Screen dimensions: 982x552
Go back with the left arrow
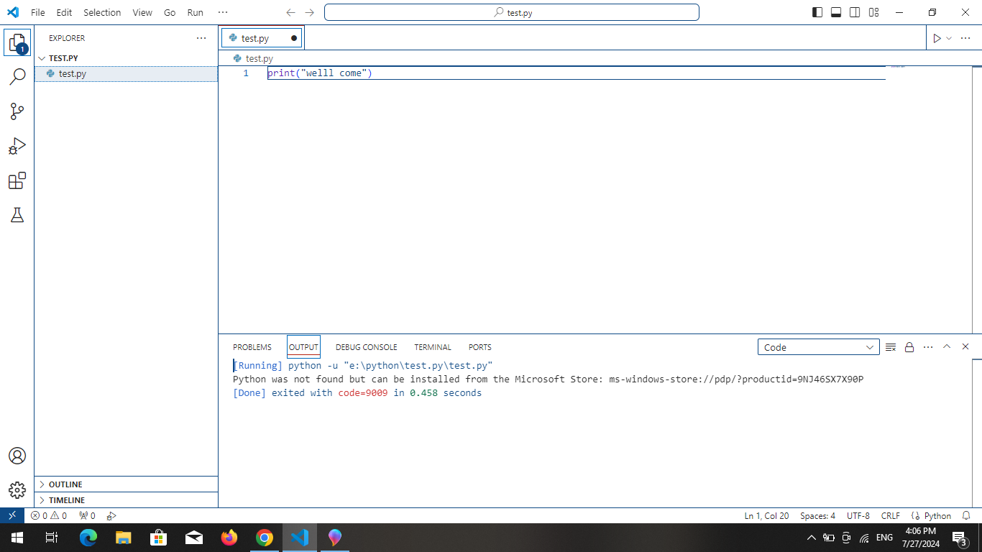(x=290, y=12)
